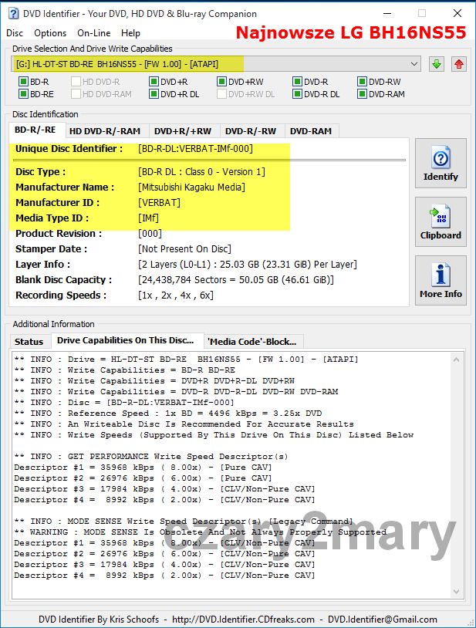Toggle the DVD+RW capability checkbox
The width and height of the screenshot is (476, 628).
click(x=221, y=82)
